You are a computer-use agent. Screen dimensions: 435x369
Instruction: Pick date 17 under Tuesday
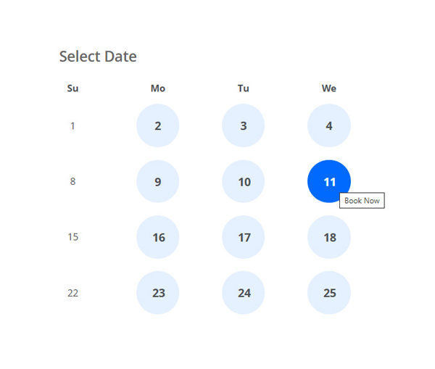pyautogui.click(x=244, y=237)
